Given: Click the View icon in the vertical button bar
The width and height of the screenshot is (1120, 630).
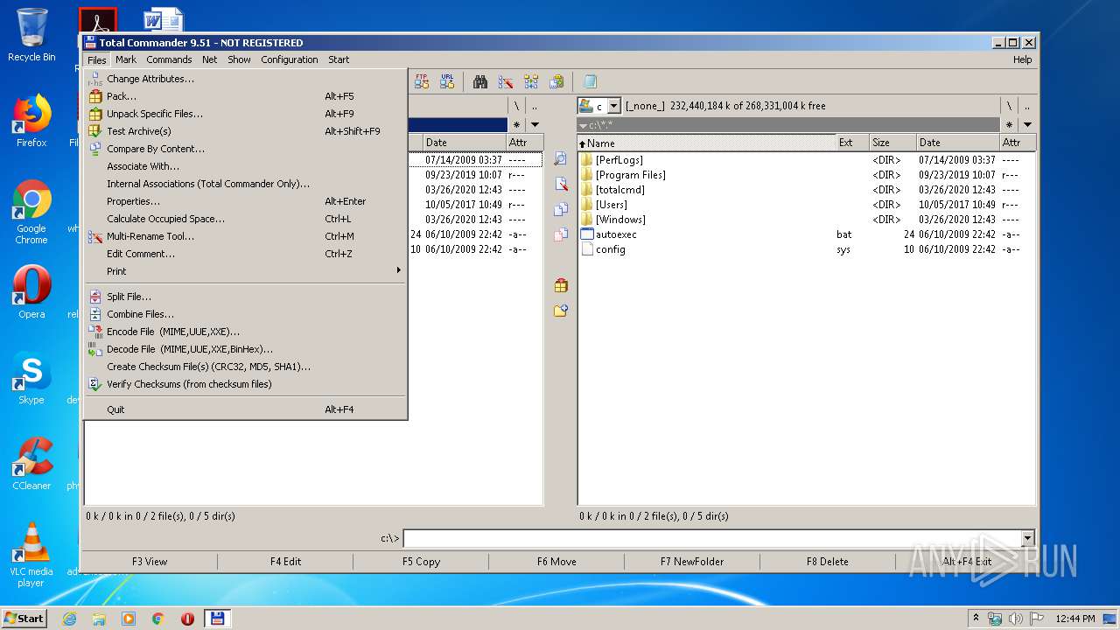Looking at the screenshot, I should coord(561,159).
